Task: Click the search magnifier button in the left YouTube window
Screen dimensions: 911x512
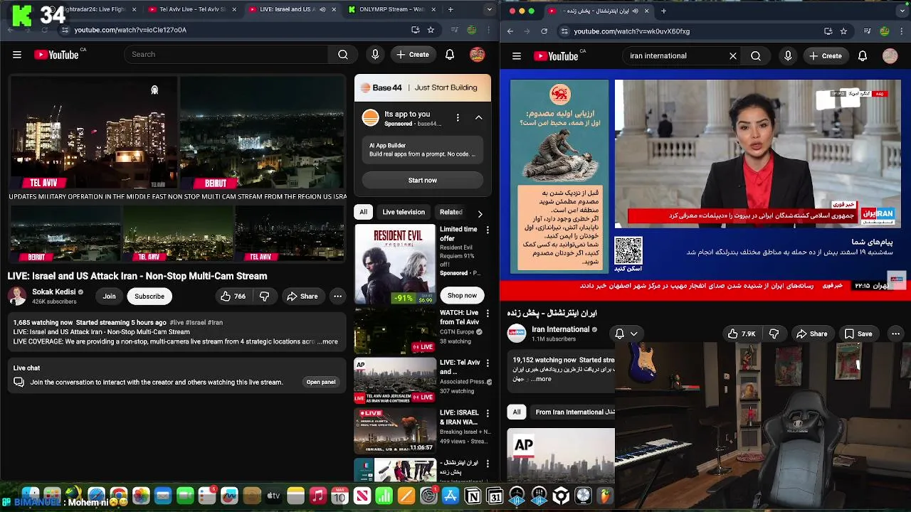Action: coord(343,55)
